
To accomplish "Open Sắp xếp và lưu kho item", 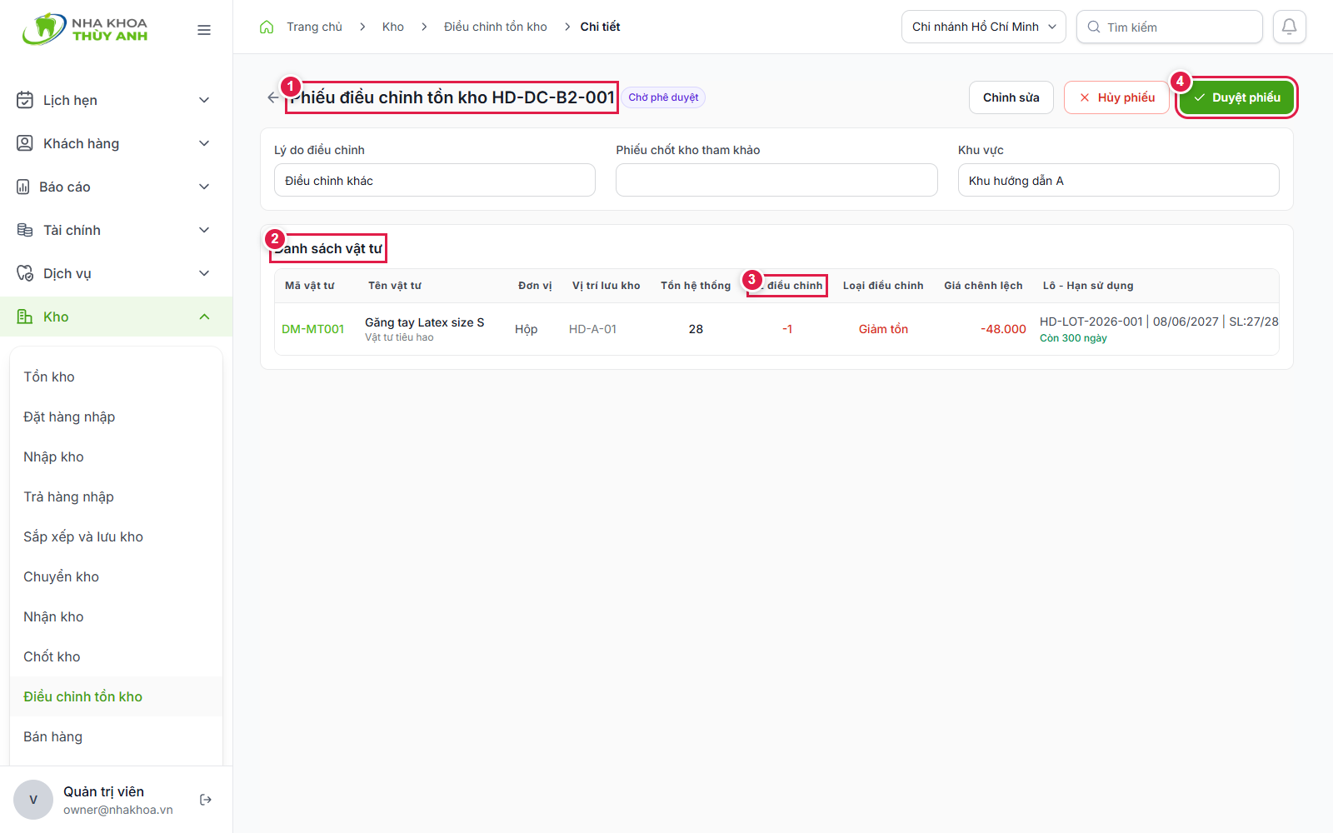I will point(116,536).
